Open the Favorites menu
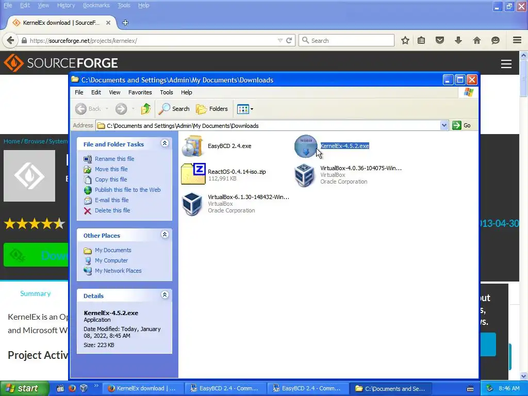 [140, 92]
